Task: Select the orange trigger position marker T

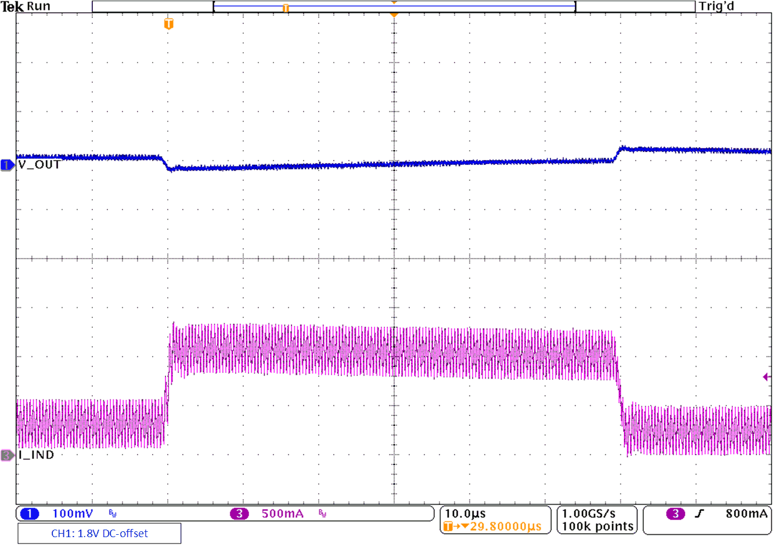Action: click(x=168, y=24)
